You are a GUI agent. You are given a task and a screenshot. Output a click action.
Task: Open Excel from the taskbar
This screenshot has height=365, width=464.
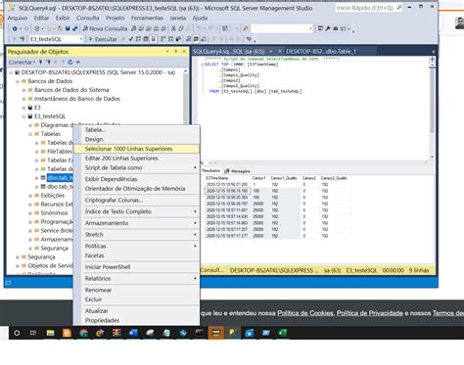coord(283,333)
